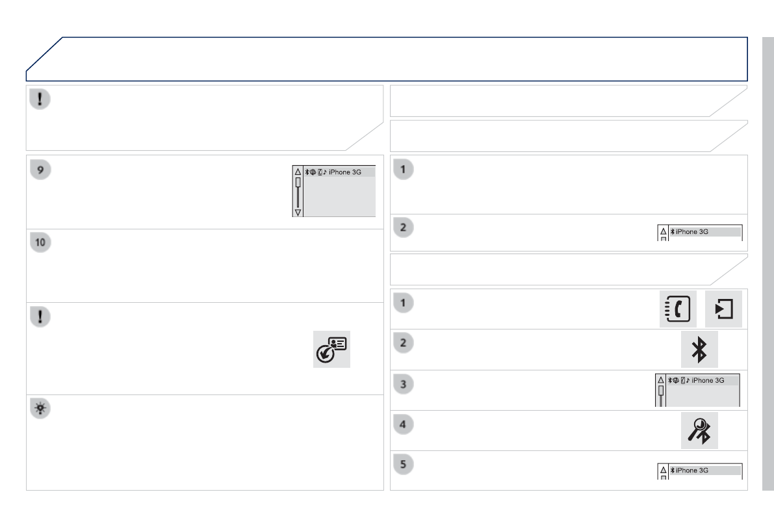The height and width of the screenshot is (516, 774).
Task: Click the sun-shaped tip icon
Action: (x=39, y=409)
